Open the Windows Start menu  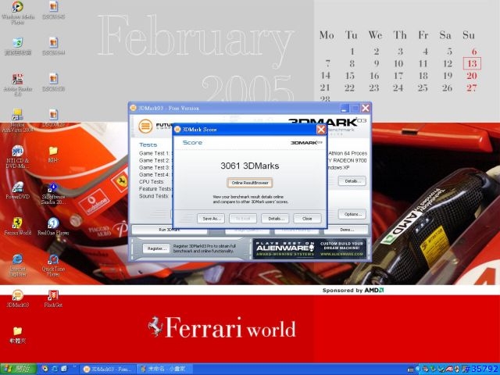click(18, 370)
